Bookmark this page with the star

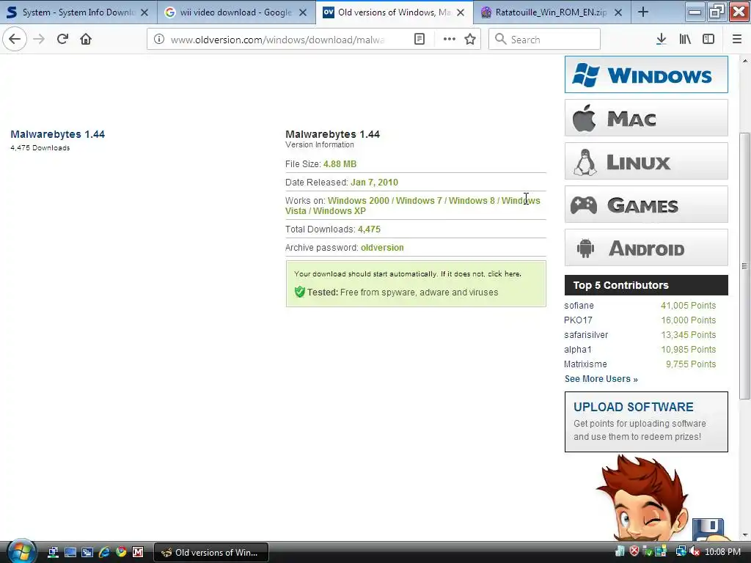coord(470,40)
